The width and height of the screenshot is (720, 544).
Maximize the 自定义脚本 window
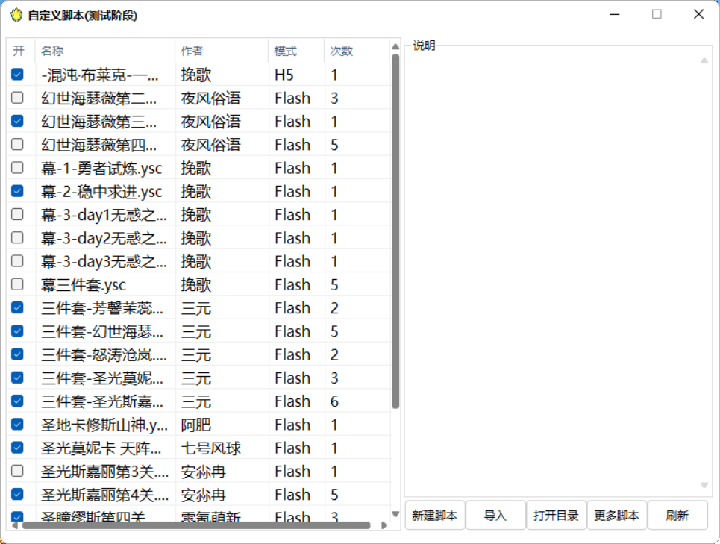(657, 15)
